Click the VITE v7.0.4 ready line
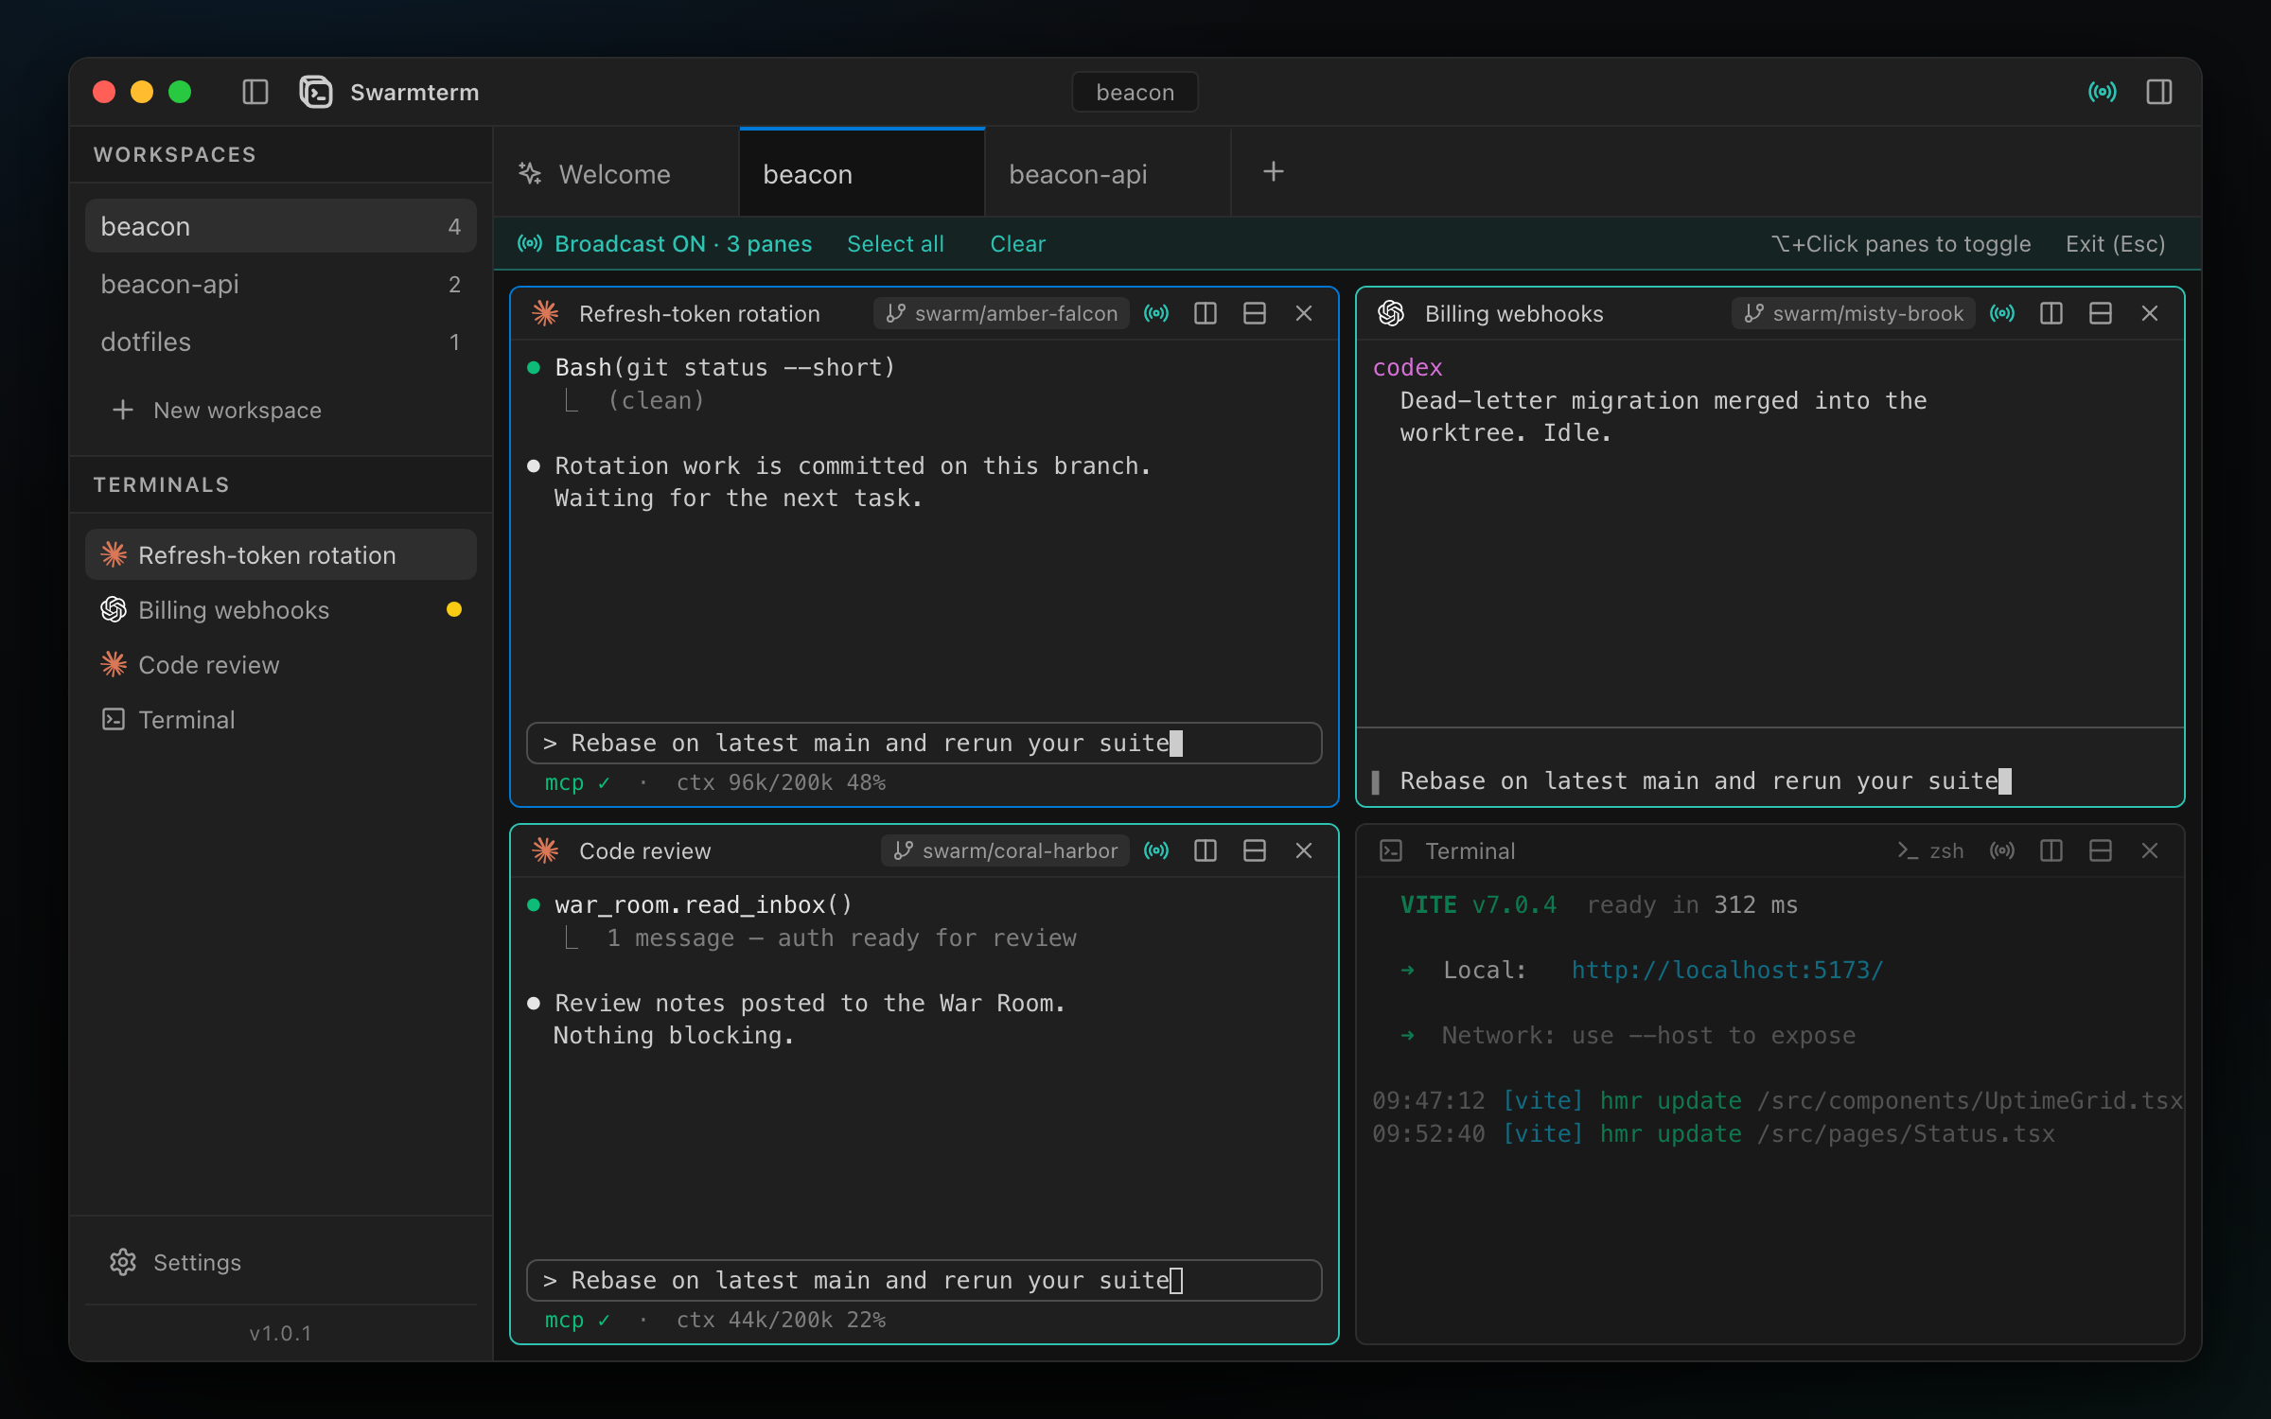 click(x=1598, y=904)
